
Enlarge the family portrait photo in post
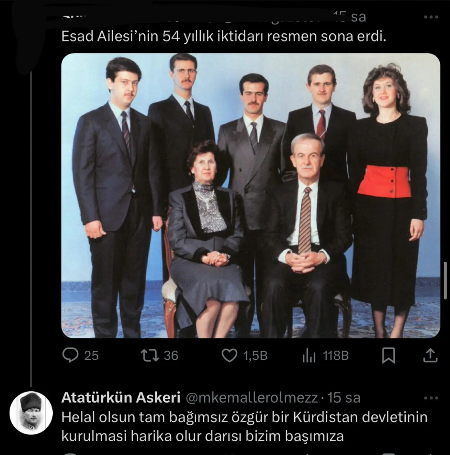251,196
